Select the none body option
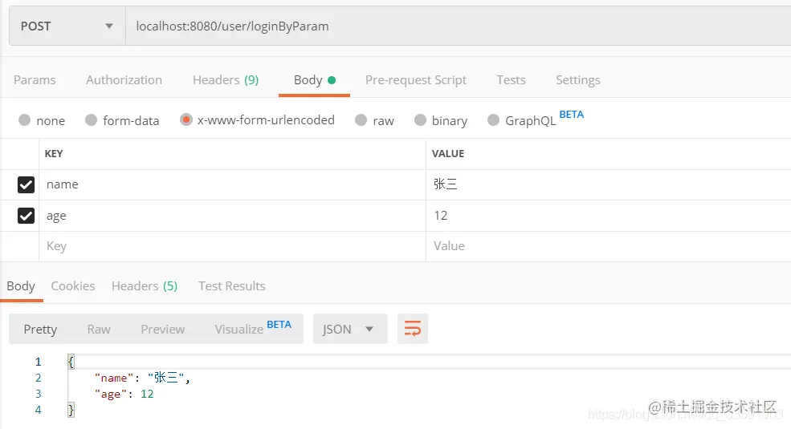The width and height of the screenshot is (791, 429). pyautogui.click(x=24, y=120)
